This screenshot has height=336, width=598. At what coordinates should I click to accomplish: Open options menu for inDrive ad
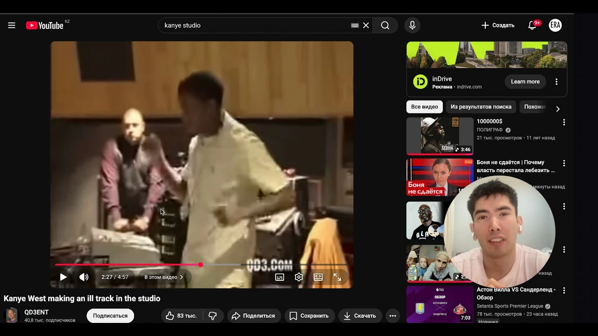tap(556, 82)
